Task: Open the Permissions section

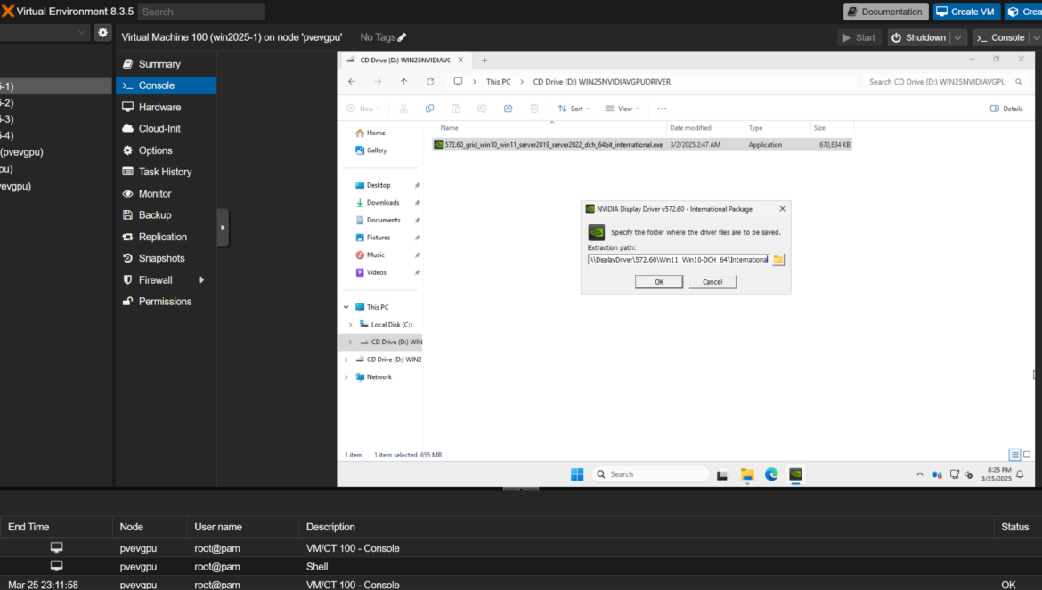Action: (167, 302)
